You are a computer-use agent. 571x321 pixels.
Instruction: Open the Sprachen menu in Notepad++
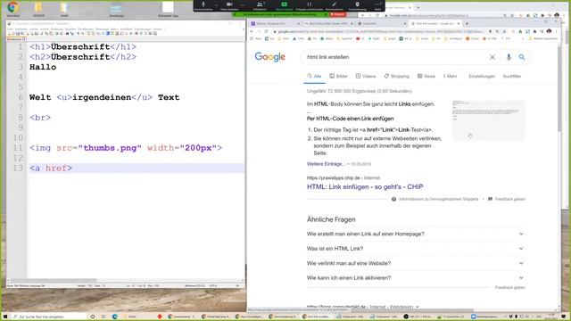click(x=70, y=29)
